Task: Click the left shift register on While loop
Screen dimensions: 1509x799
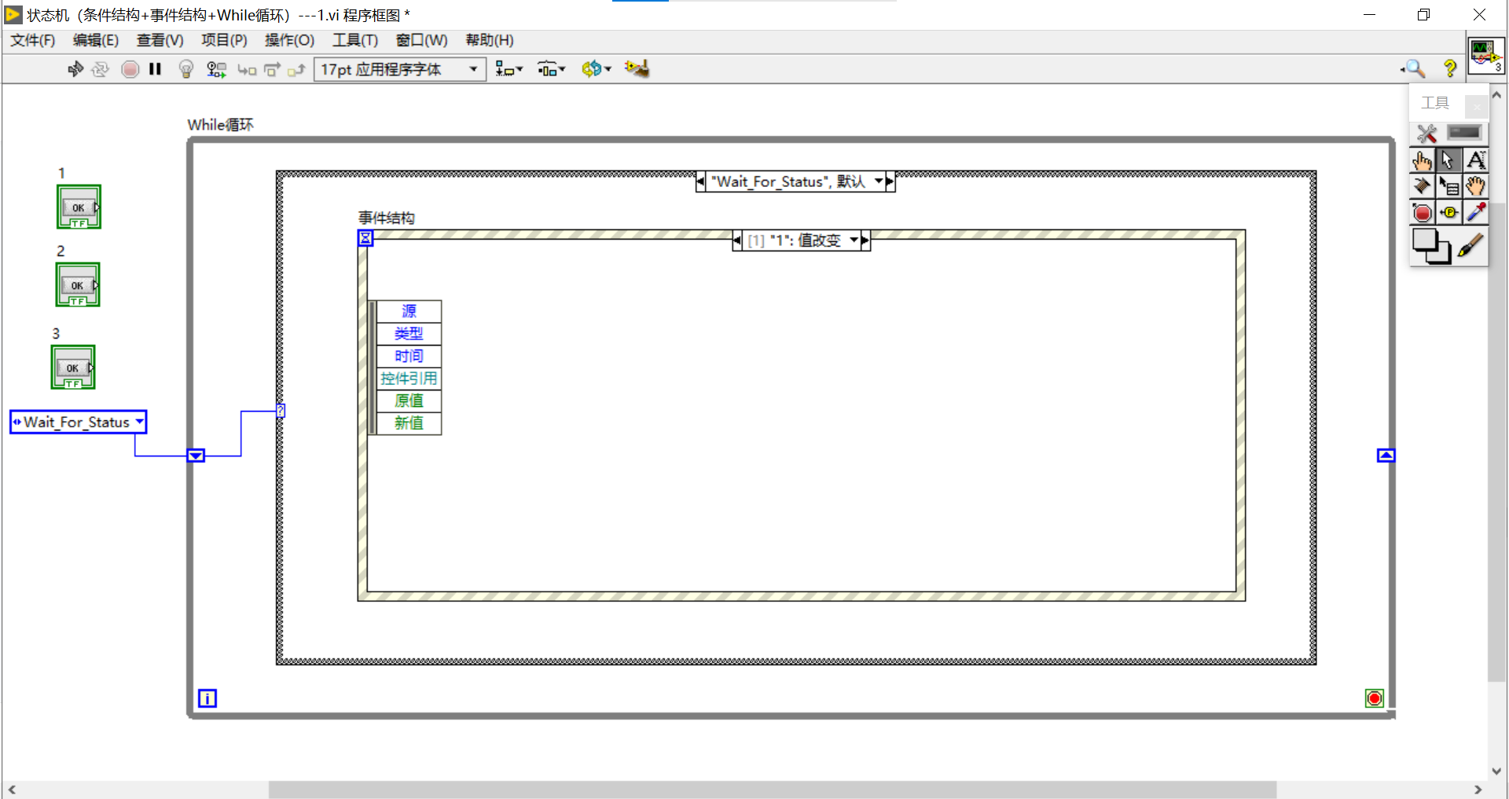Action: [196, 456]
